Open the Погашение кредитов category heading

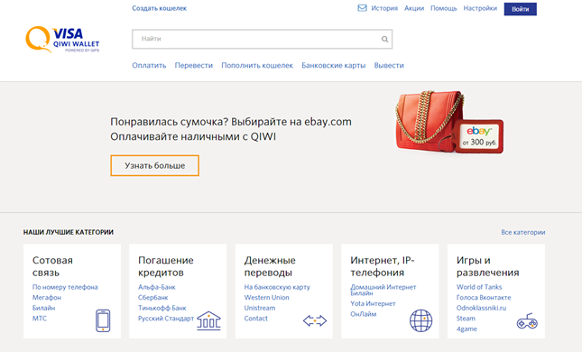pyautogui.click(x=166, y=266)
